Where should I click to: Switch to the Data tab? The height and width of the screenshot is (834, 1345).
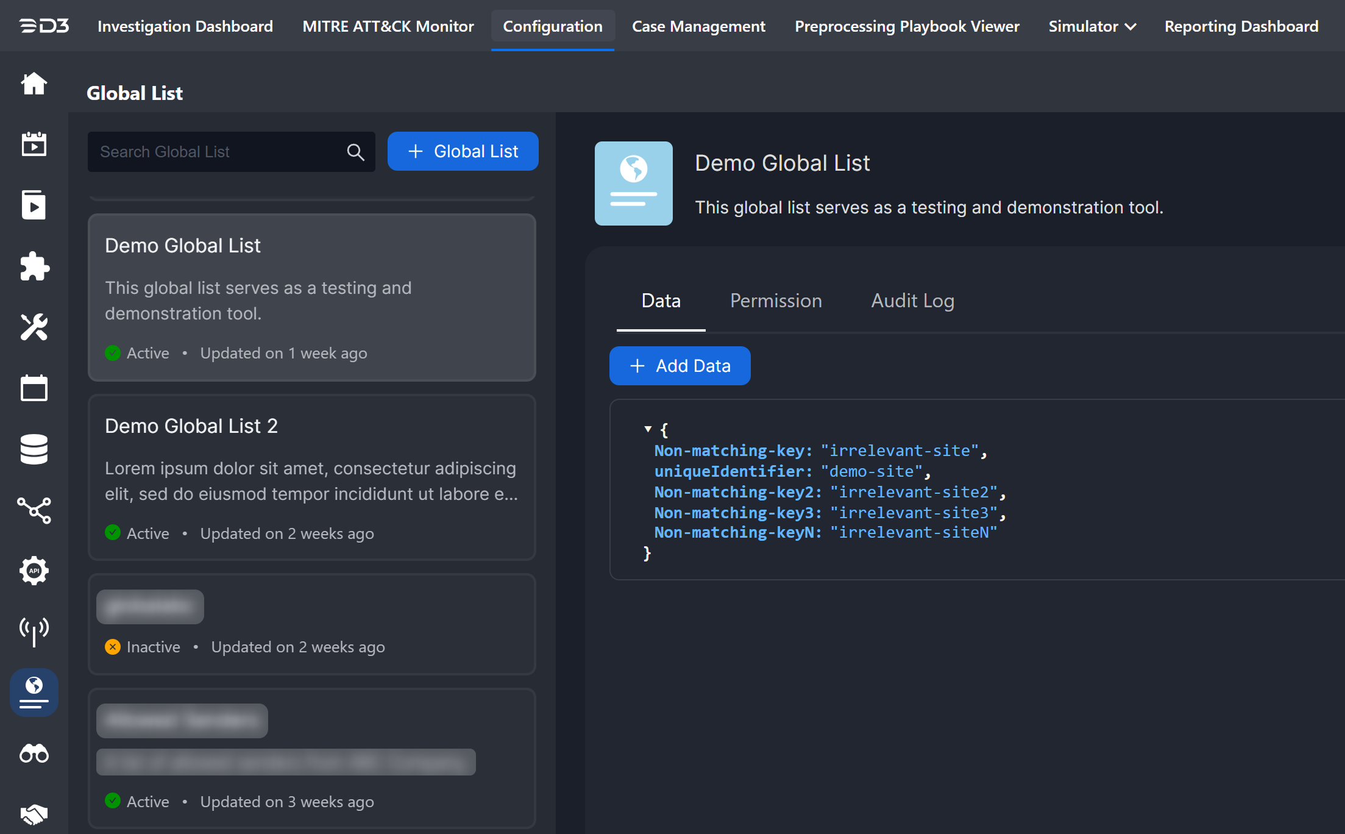pos(661,301)
